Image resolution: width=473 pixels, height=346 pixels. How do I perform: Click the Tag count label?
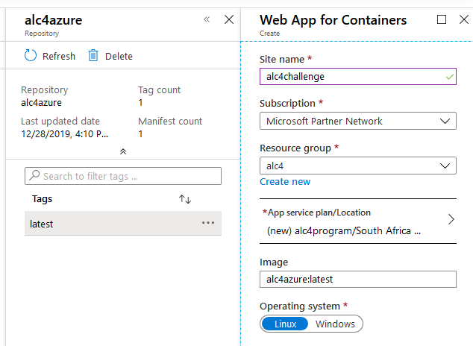159,89
